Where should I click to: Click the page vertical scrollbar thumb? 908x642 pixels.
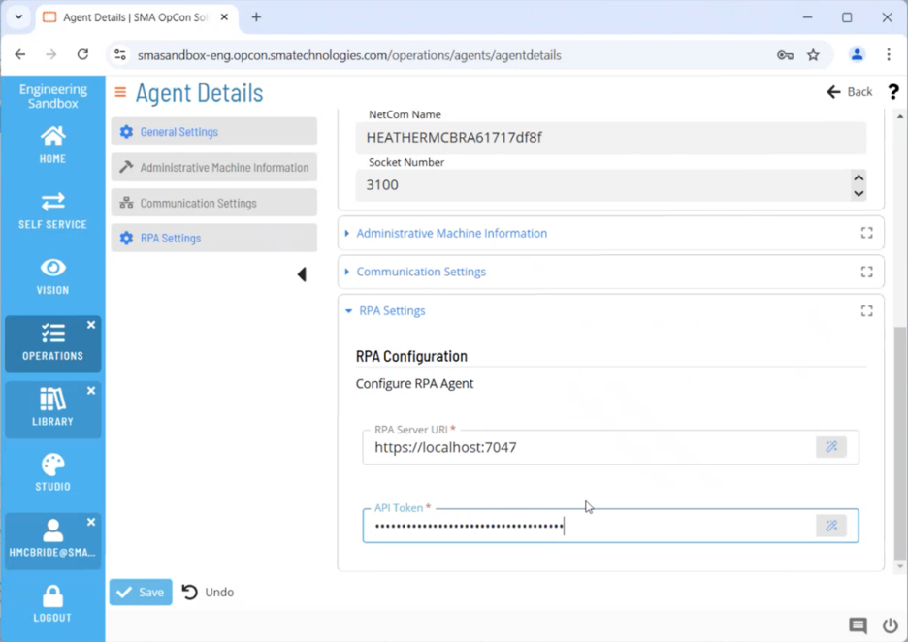tap(900, 444)
